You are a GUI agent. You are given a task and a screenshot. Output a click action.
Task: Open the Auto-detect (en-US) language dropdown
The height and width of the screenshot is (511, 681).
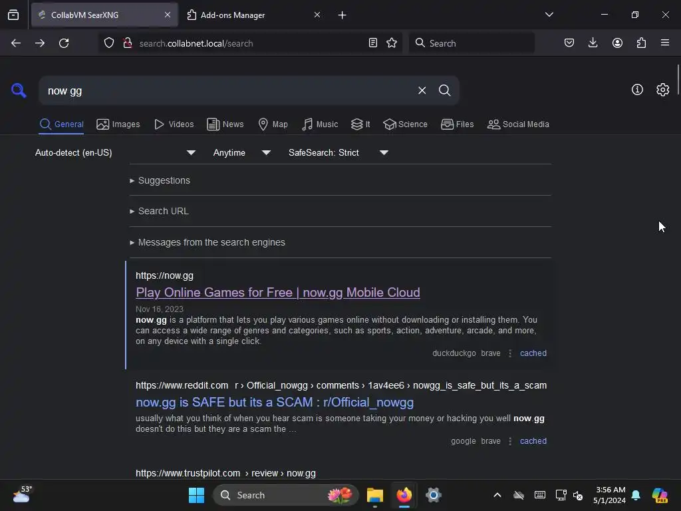[115, 152]
